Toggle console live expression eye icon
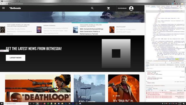 click(162, 91)
